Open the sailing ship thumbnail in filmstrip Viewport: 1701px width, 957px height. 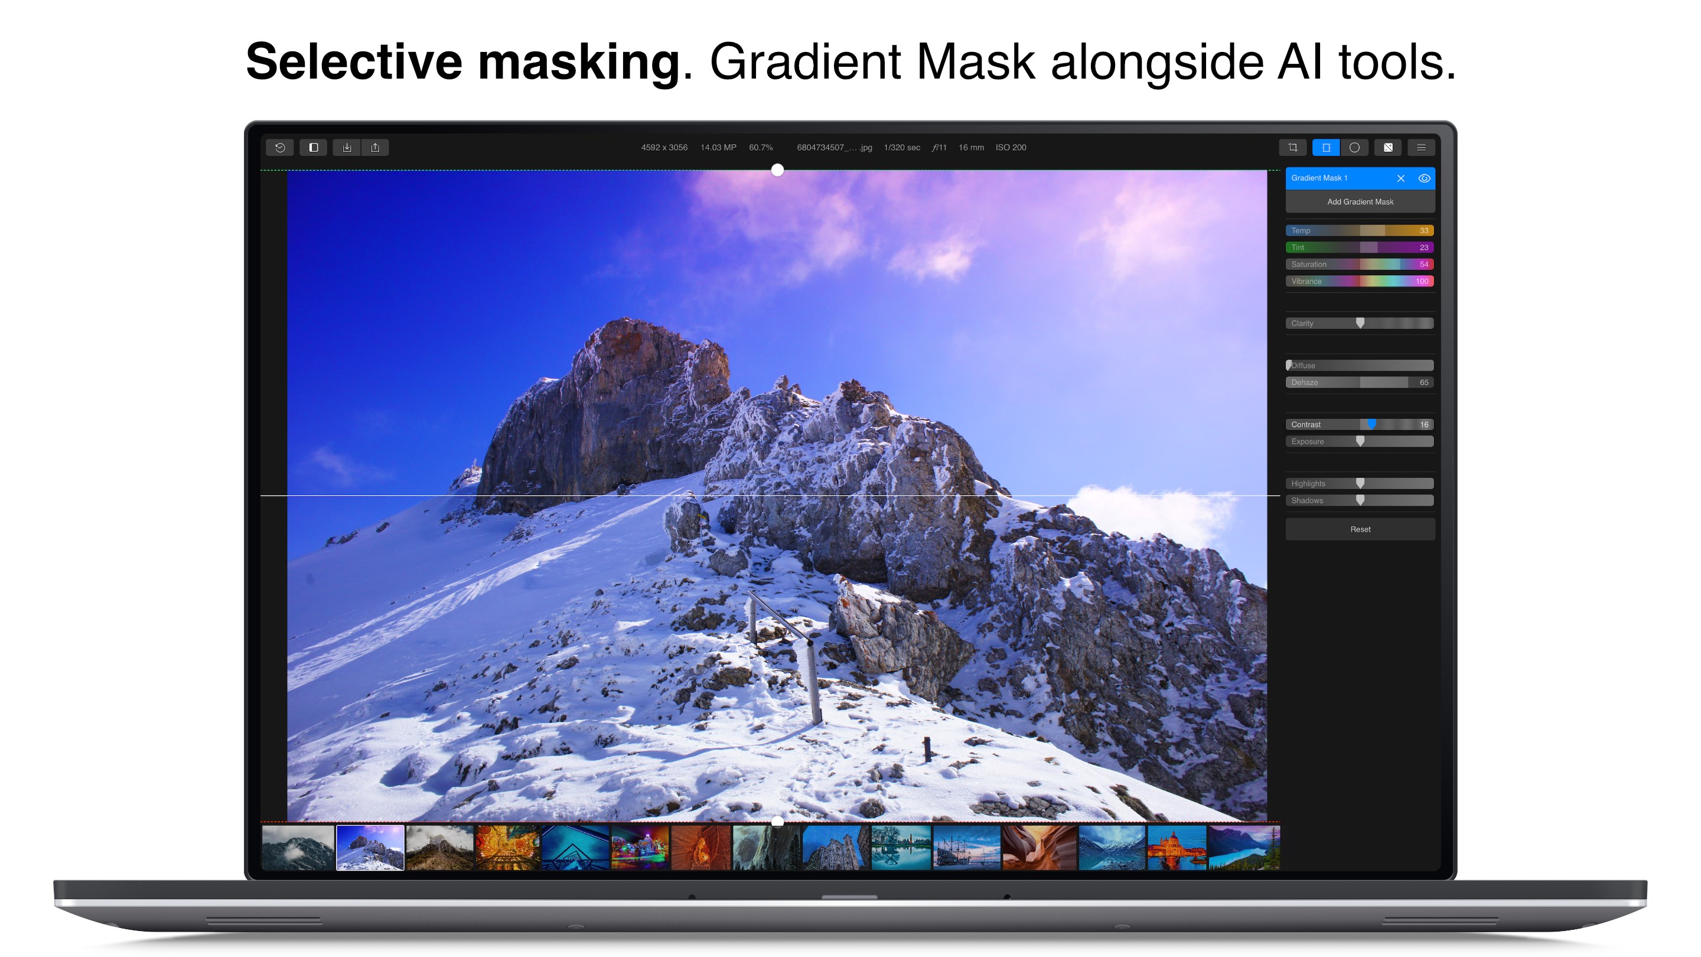(966, 848)
